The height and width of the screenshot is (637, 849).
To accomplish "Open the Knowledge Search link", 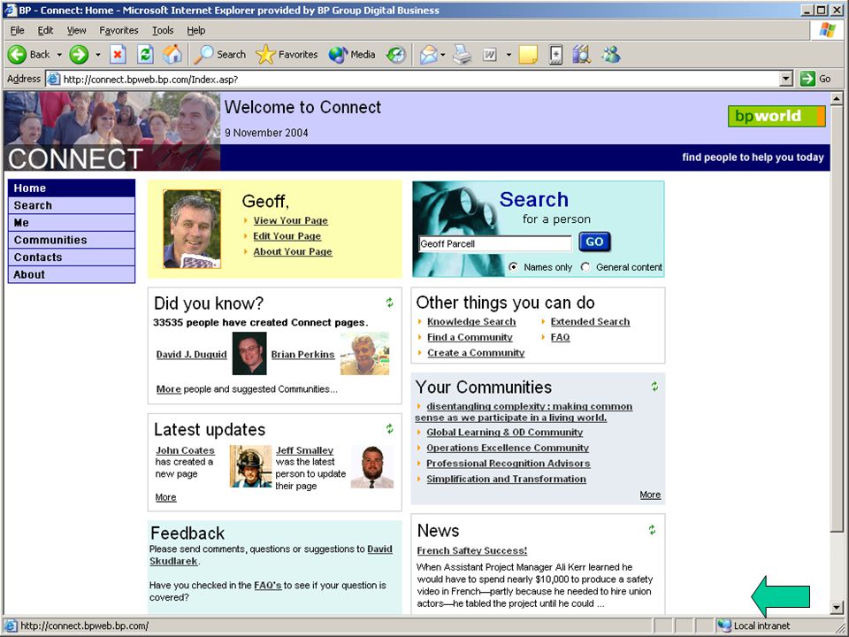I will [x=471, y=322].
